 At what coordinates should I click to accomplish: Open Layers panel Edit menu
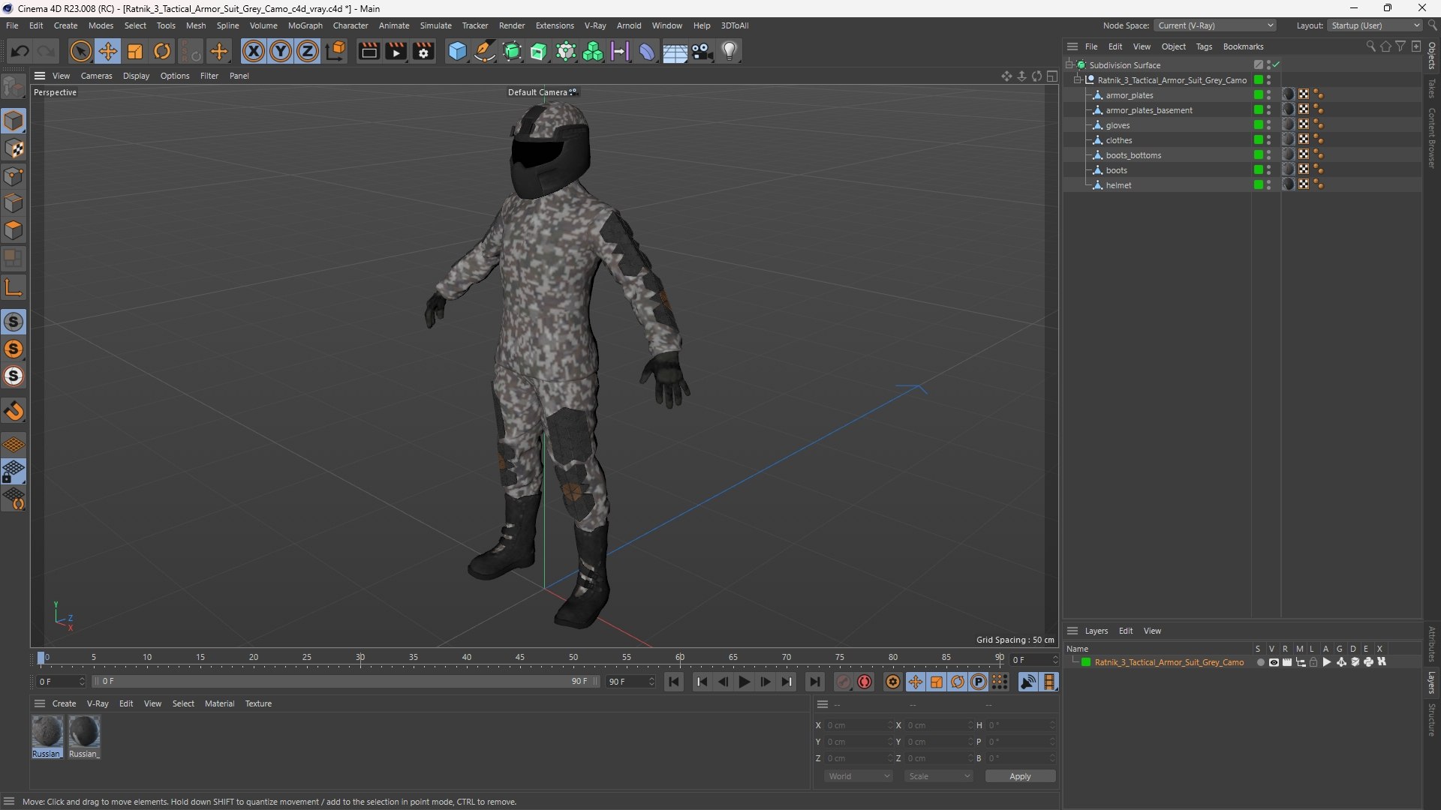1126,631
